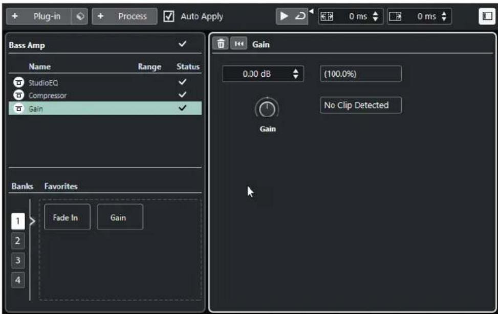Select bank number 4
Image resolution: width=498 pixels, height=314 pixels.
18,280
